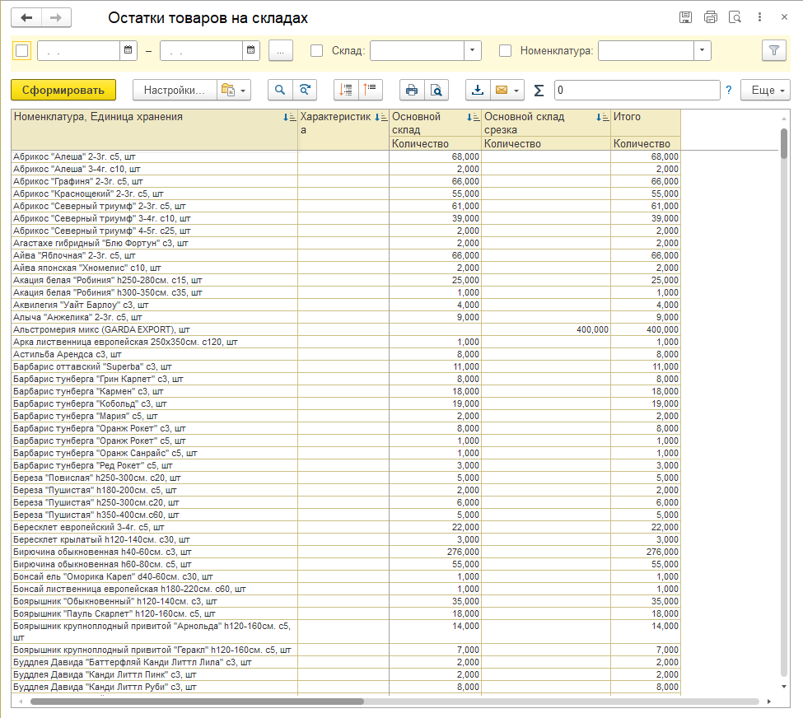Click the magnifier search icon
The width and height of the screenshot is (803, 718).
tap(280, 90)
